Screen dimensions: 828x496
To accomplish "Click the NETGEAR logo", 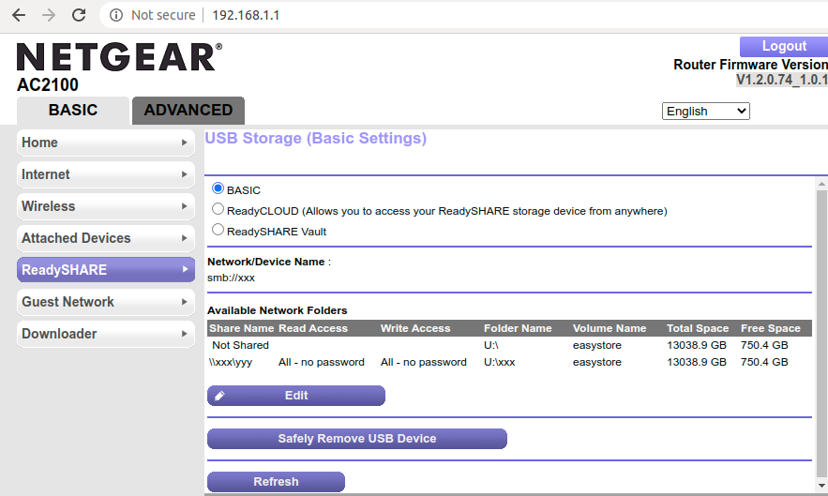I will coord(119,56).
